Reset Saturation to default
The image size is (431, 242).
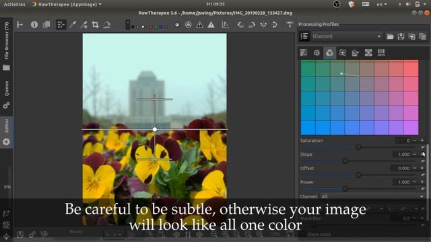pyautogui.click(x=423, y=147)
